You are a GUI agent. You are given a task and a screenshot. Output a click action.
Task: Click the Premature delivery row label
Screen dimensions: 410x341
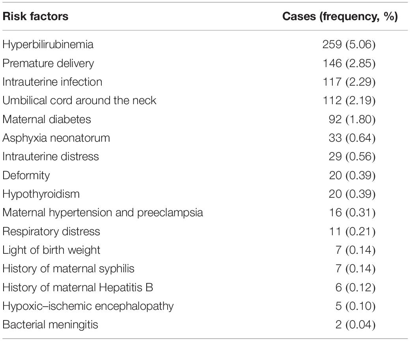[x=48, y=64]
